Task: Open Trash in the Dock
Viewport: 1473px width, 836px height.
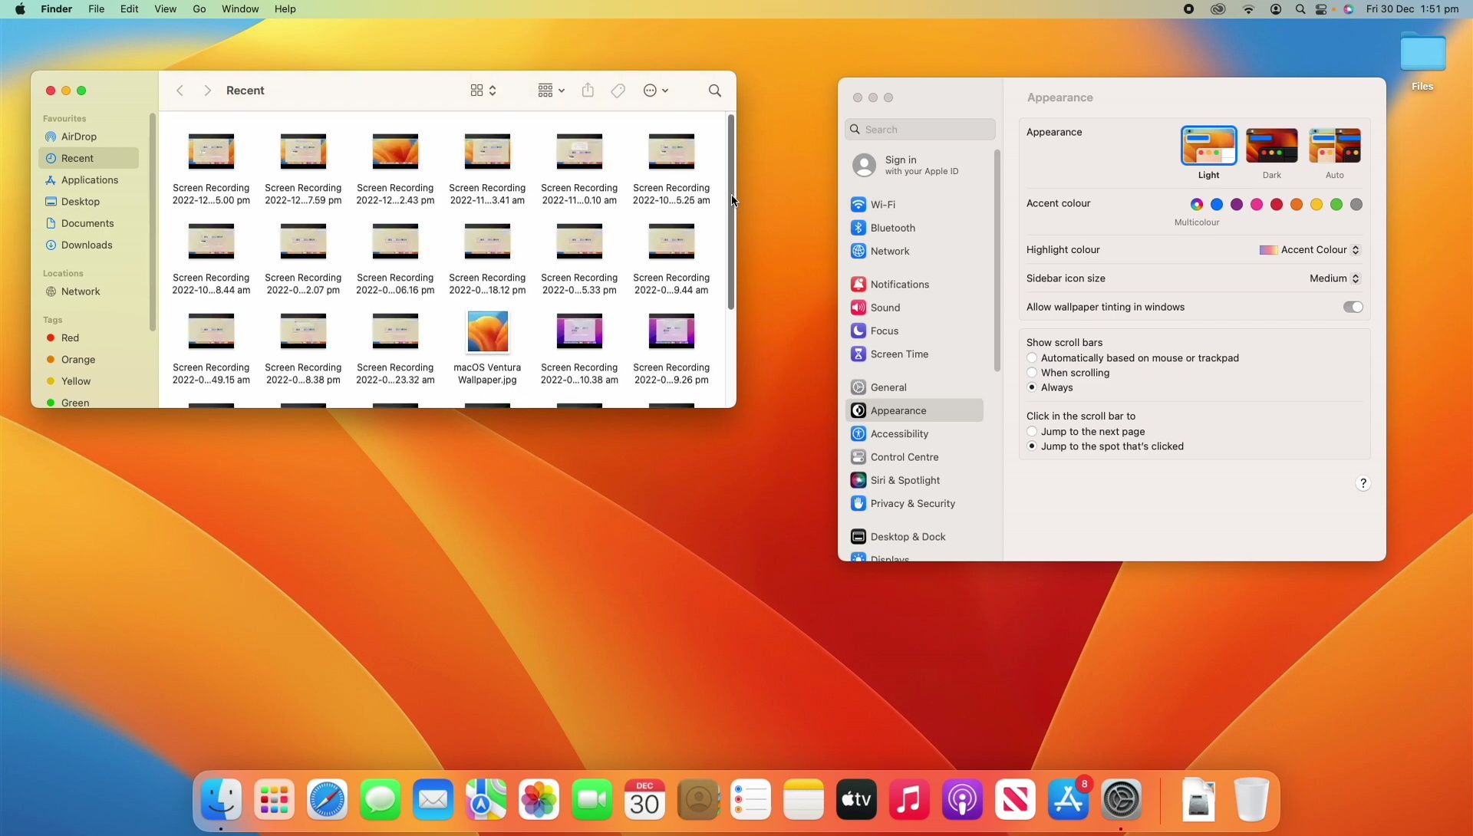Action: (1252, 800)
